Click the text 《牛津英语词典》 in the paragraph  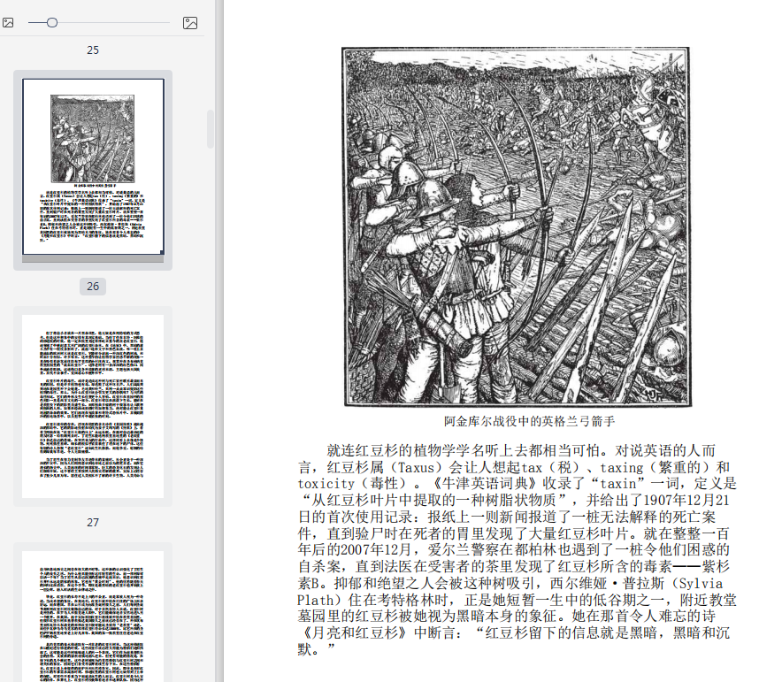486,484
